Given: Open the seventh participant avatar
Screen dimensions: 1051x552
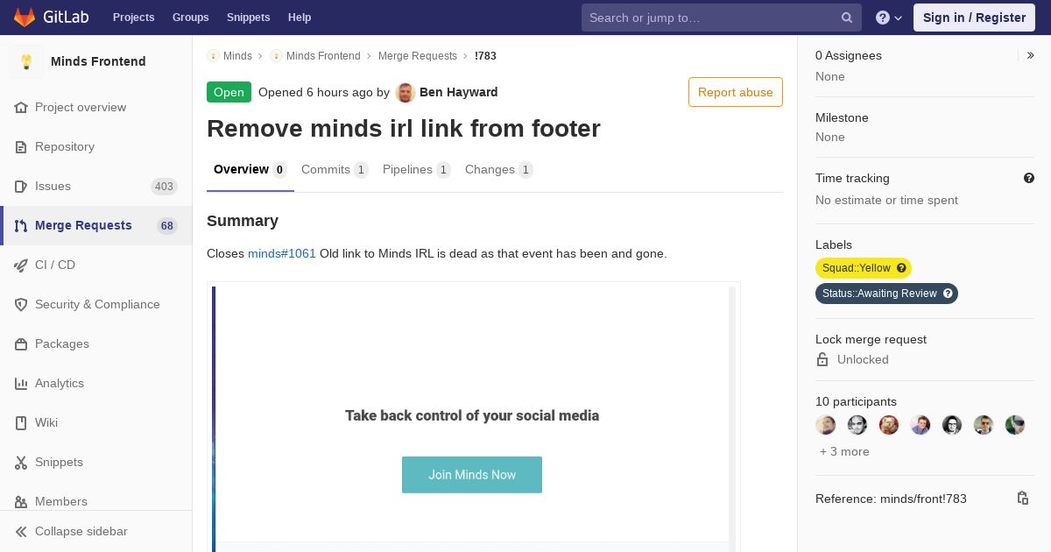Looking at the screenshot, I should tap(1015, 425).
